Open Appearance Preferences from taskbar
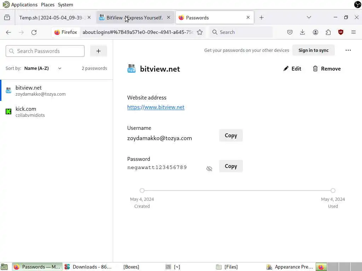 pos(290,267)
